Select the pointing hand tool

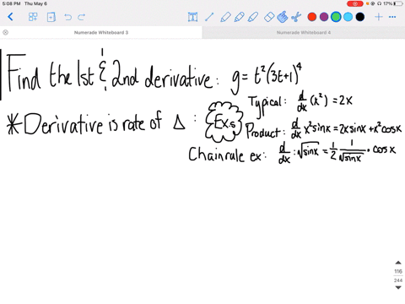[x=283, y=17]
